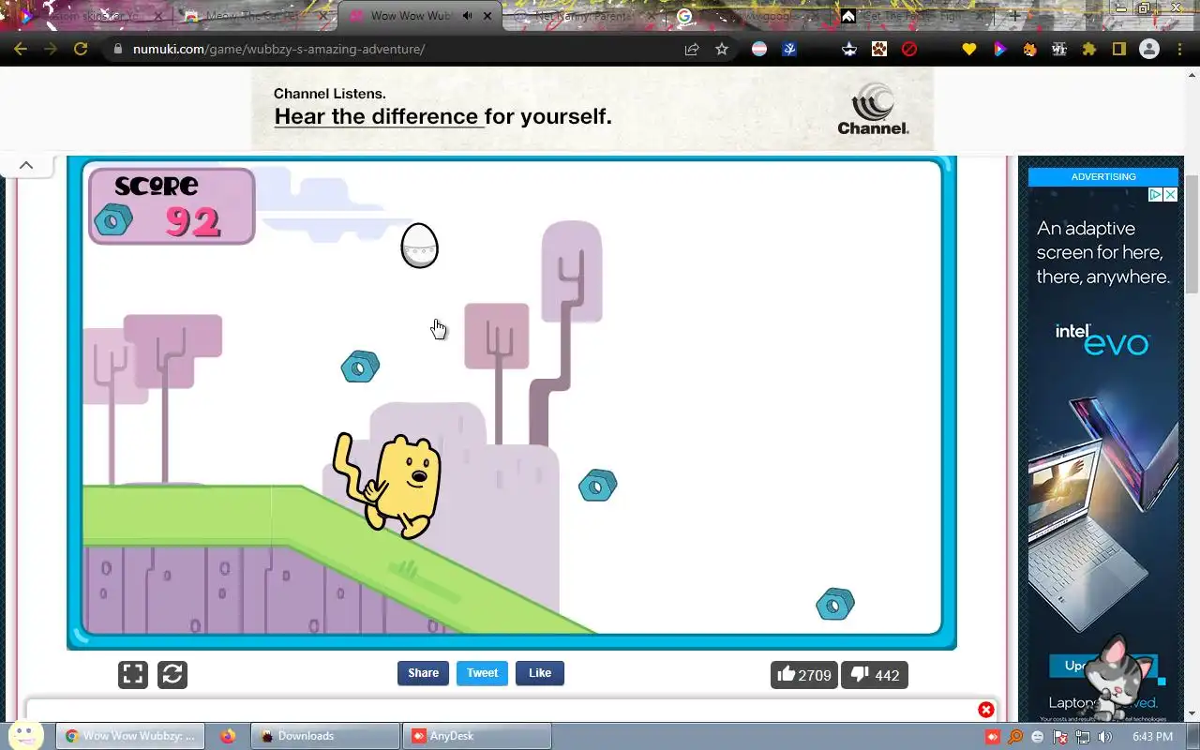Image resolution: width=1200 pixels, height=750 pixels.
Task: Open a new browser tab
Action: coord(1014,16)
